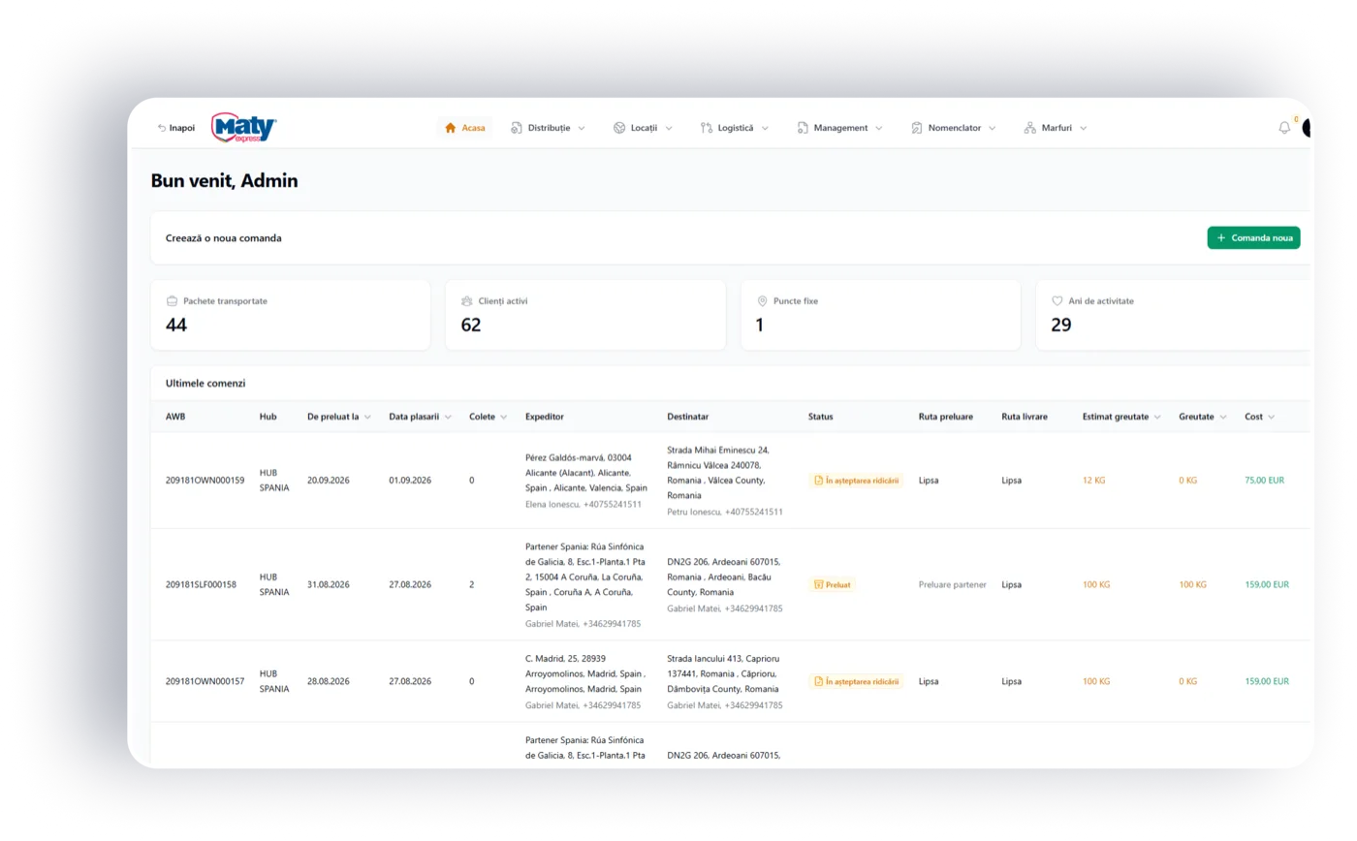Click the Pachete transportate card value 44
1357x841 pixels.
(x=176, y=325)
